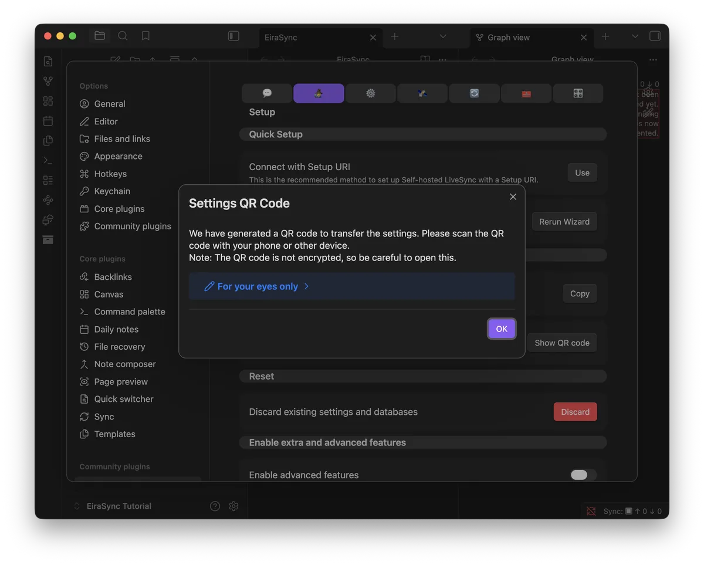
Task: Close the EiraSync tab
Action: 373,37
